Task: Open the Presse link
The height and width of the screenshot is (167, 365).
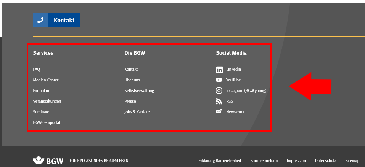Action: [130, 101]
